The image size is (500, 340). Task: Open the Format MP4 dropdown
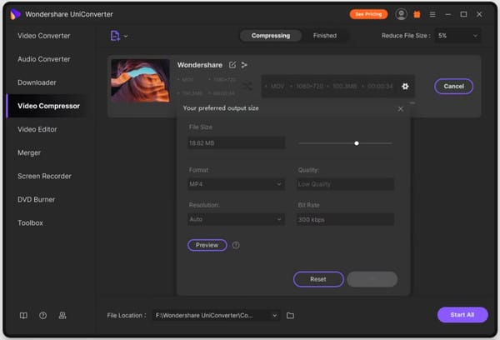coord(237,183)
